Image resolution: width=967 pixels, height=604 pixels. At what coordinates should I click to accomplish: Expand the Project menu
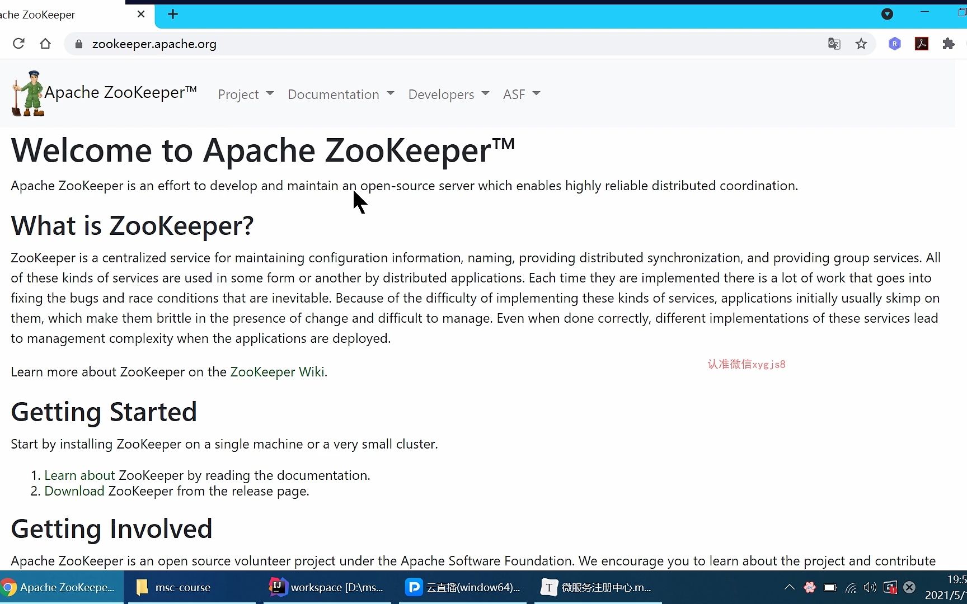coord(246,94)
